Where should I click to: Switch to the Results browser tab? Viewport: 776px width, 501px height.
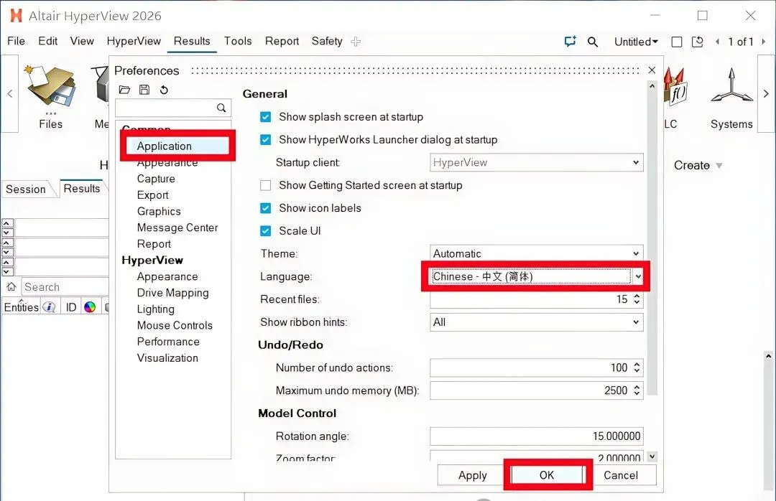point(82,189)
